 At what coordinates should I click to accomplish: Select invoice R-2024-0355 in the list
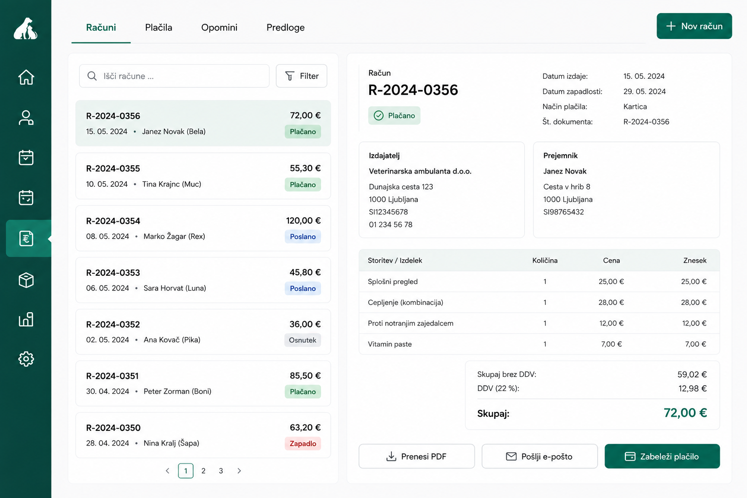[x=203, y=176]
